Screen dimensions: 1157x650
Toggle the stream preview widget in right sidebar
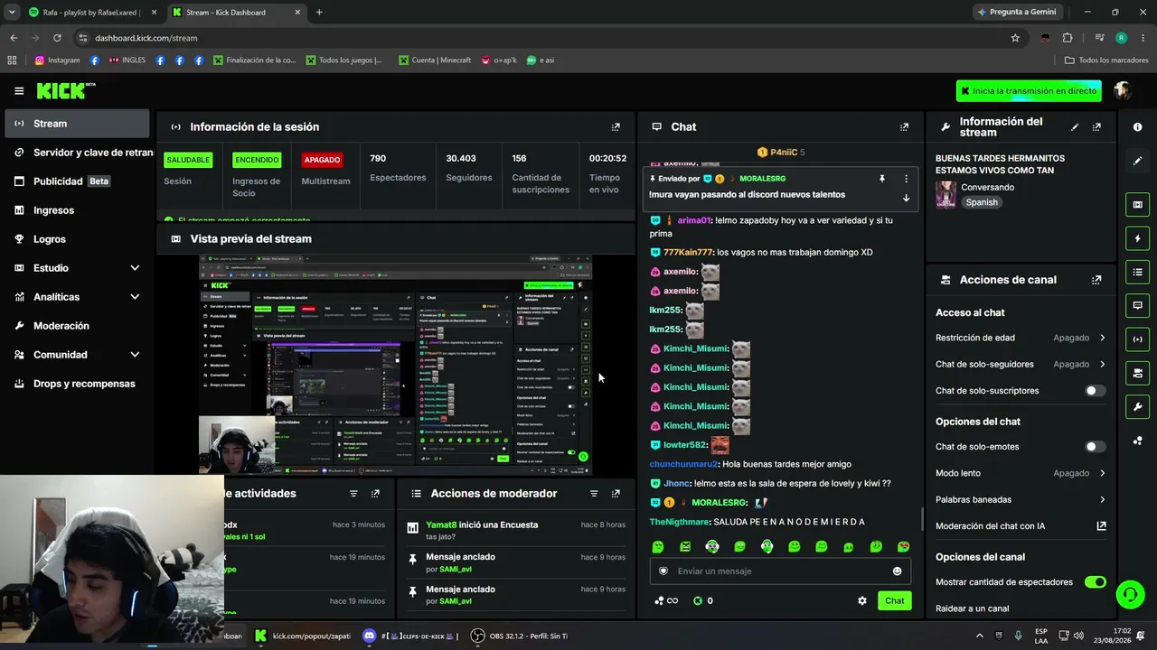pyautogui.click(x=1137, y=205)
